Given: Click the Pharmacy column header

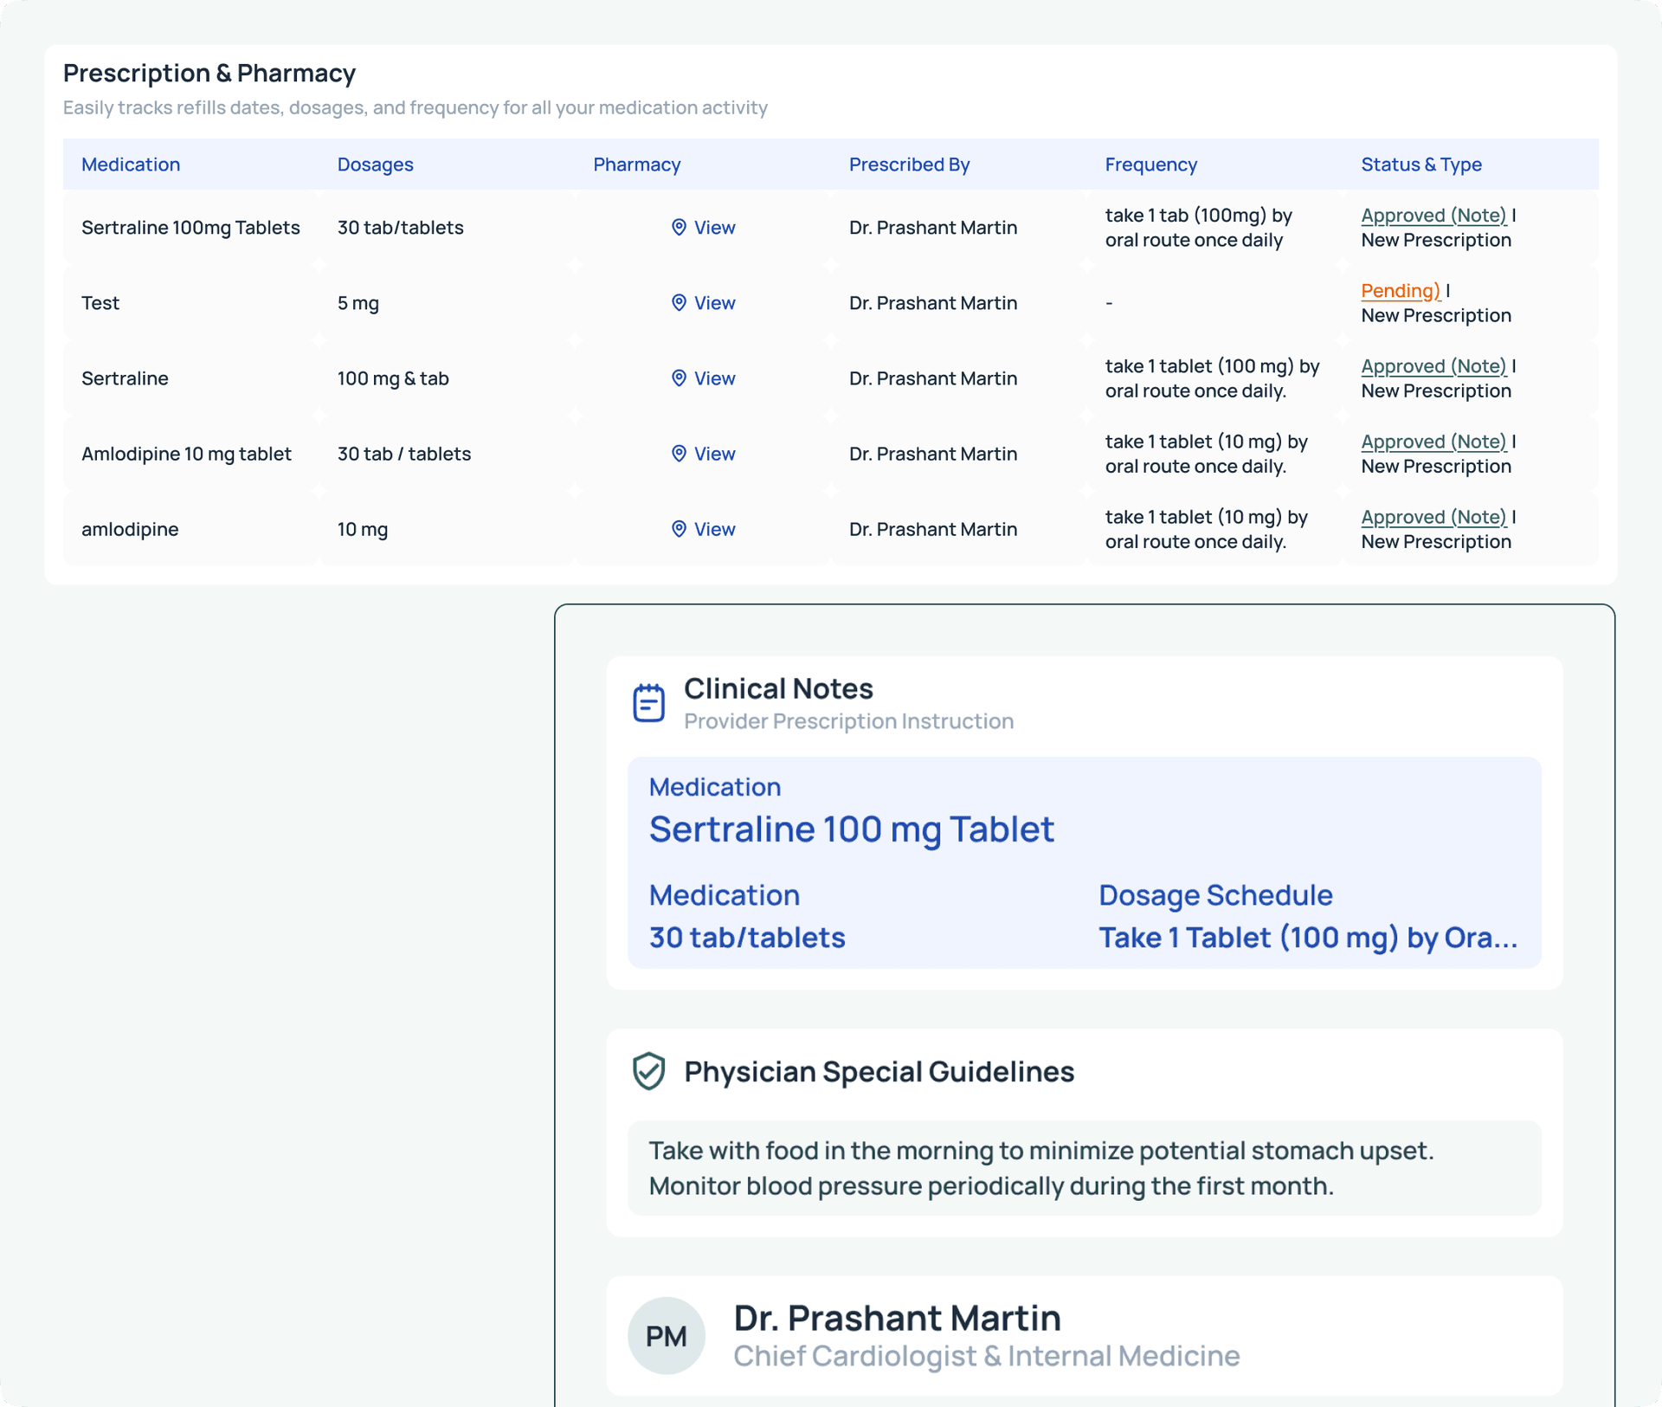Looking at the screenshot, I should [x=636, y=164].
